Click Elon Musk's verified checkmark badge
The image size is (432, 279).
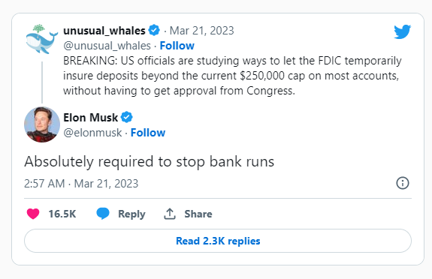click(x=127, y=118)
